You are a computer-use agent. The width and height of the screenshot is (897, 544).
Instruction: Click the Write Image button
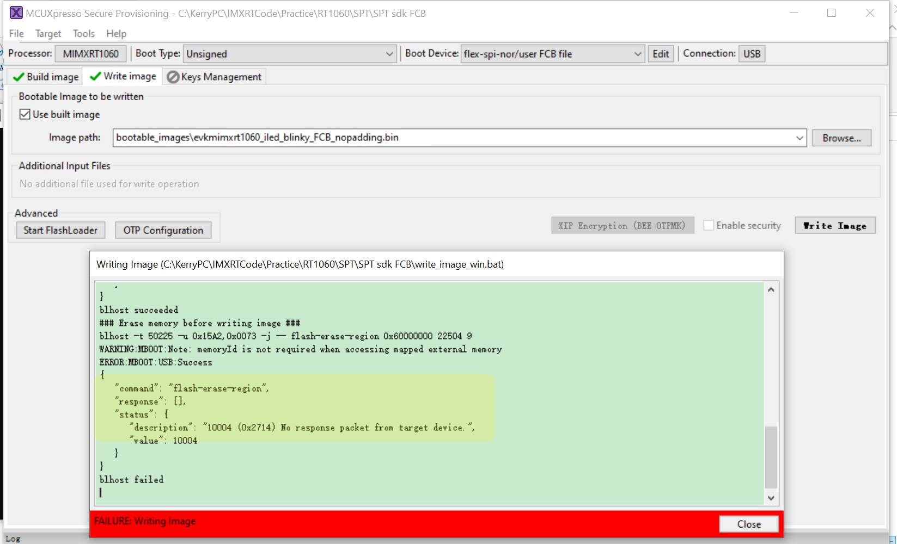[835, 225]
